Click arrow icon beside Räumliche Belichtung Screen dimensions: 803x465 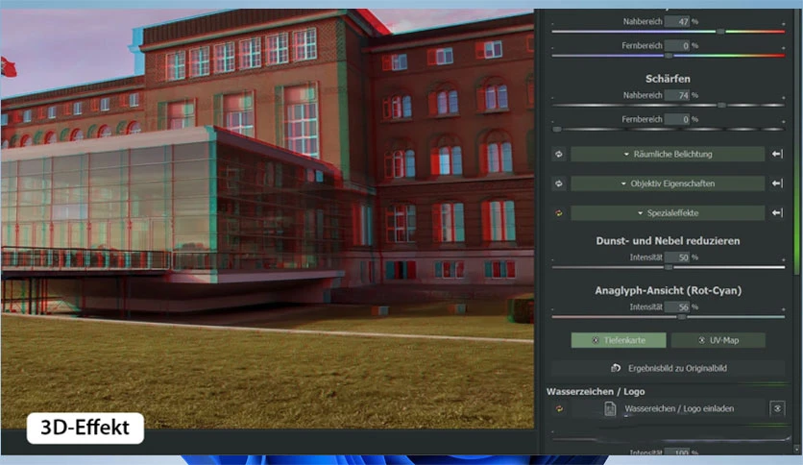(x=777, y=154)
